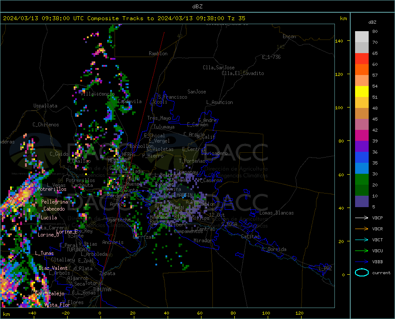Select the magenta 42 dBZ color swatch
Screen dimensions: 395x319
[x=362, y=136]
